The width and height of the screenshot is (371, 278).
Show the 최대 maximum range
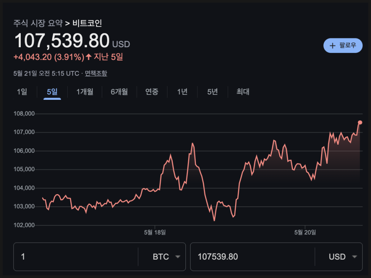[243, 92]
